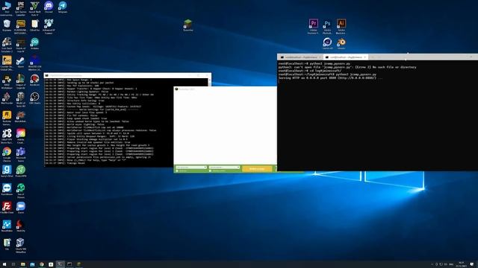Open Task View on the taskbar
Viewport: 478px width, 268px height.
[x=13, y=264]
